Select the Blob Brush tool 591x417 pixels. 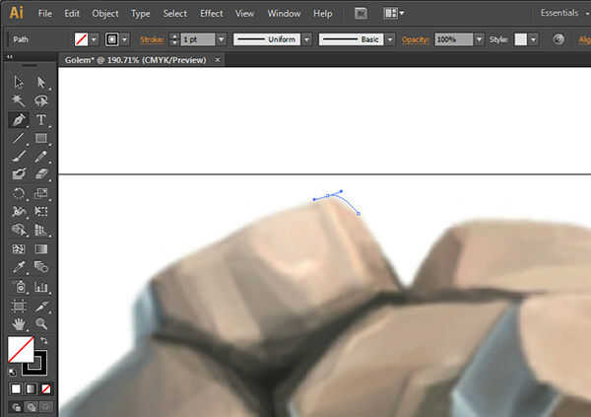point(18,174)
